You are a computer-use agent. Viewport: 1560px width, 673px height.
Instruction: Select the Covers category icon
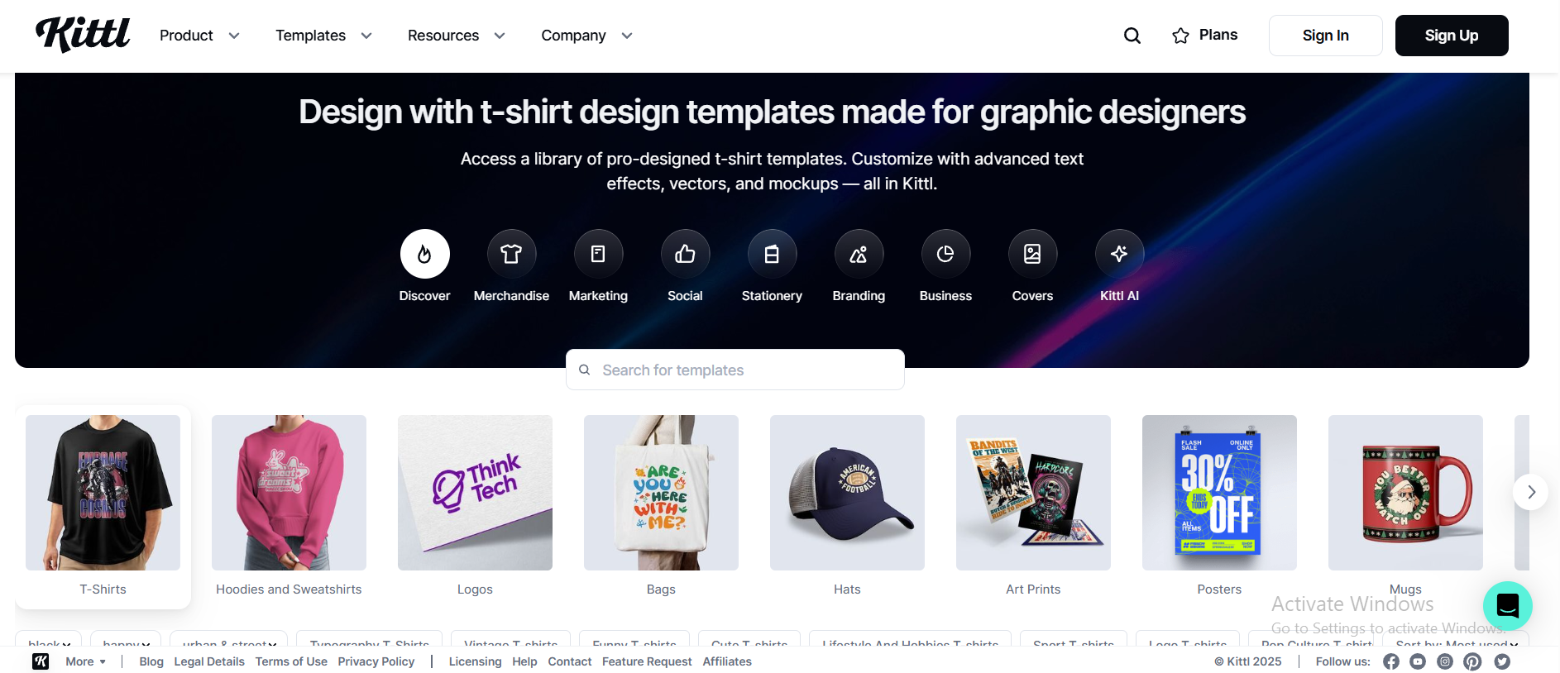1032,254
